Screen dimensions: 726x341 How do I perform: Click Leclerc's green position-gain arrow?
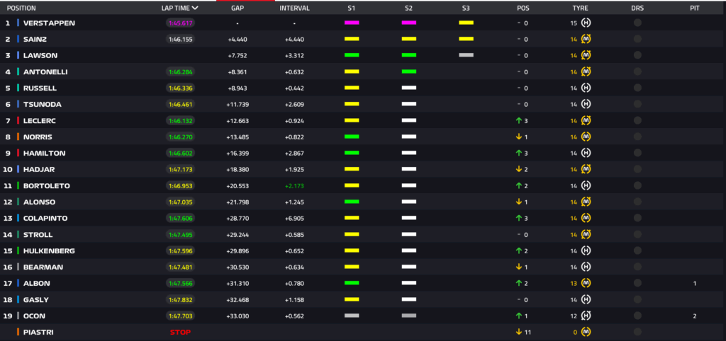[519, 120]
